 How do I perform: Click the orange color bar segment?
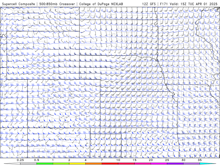click(94, 164)
